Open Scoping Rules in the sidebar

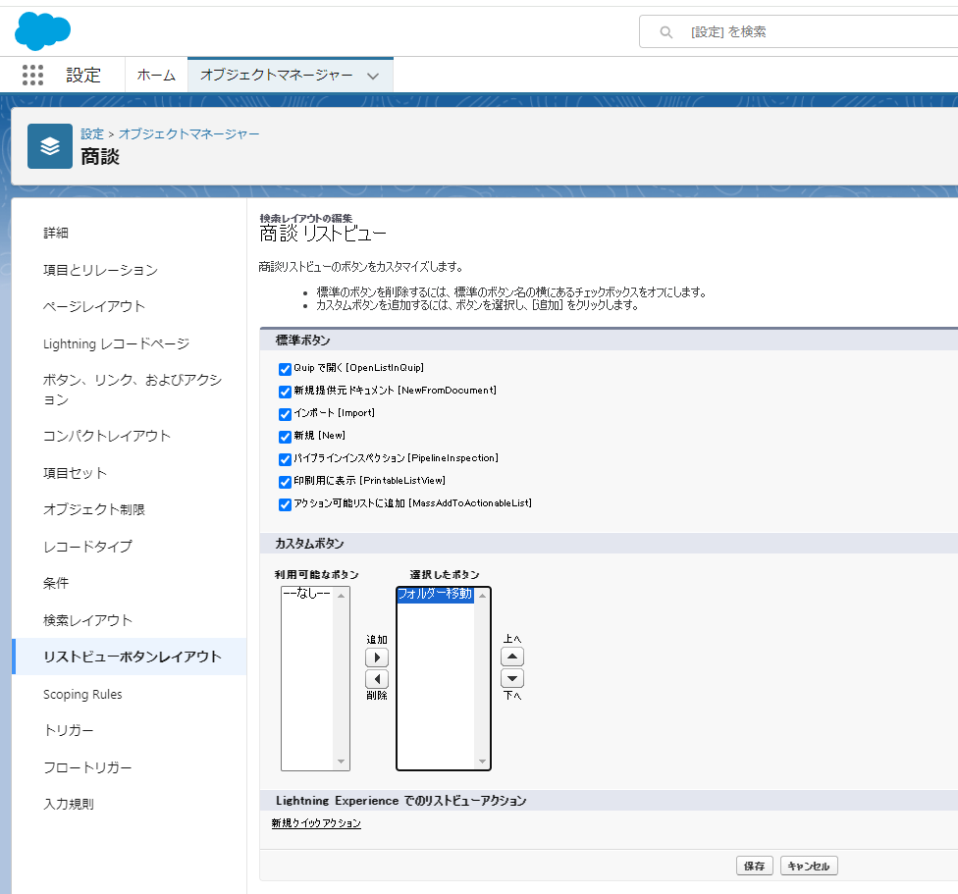82,695
